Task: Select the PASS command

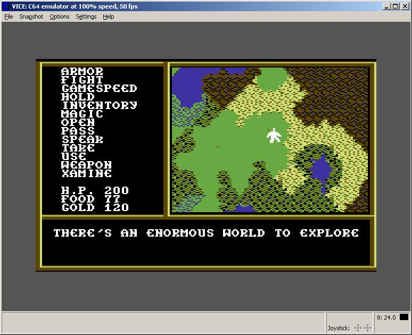Action: pyautogui.click(x=78, y=131)
